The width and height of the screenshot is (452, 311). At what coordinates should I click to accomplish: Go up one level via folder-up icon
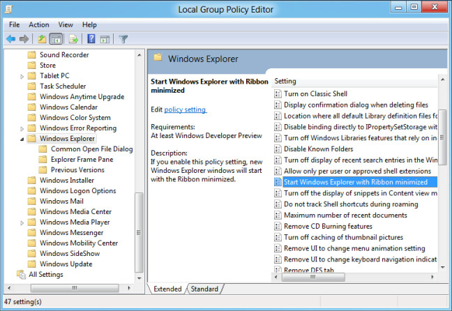pos(42,38)
